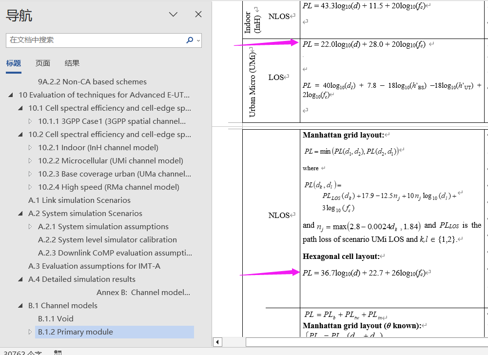
Task: Open navigation pane task options chevron
Action: tap(173, 14)
